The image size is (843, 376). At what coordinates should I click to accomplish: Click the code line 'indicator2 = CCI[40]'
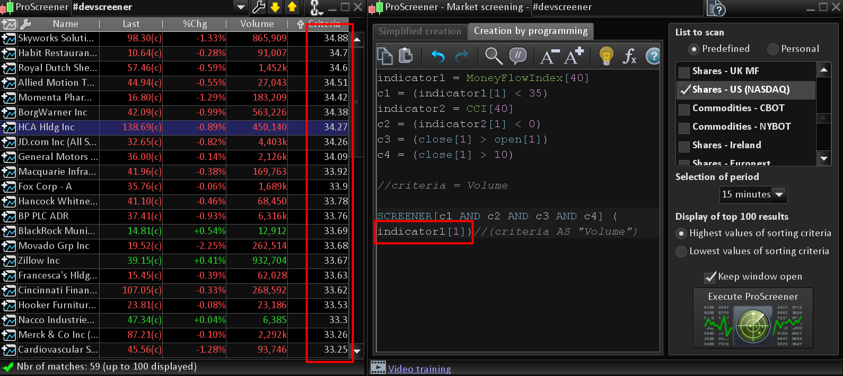point(445,109)
